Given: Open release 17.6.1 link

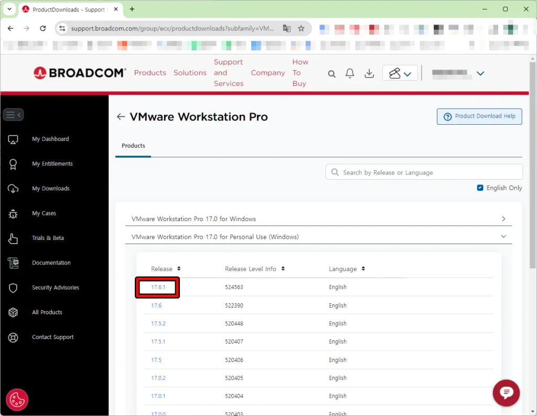Looking at the screenshot, I should [158, 288].
